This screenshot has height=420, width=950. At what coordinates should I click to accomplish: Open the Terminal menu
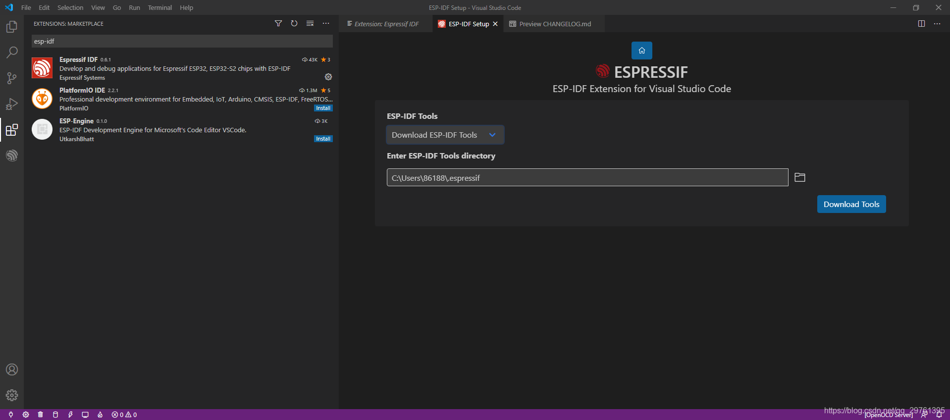(160, 7)
